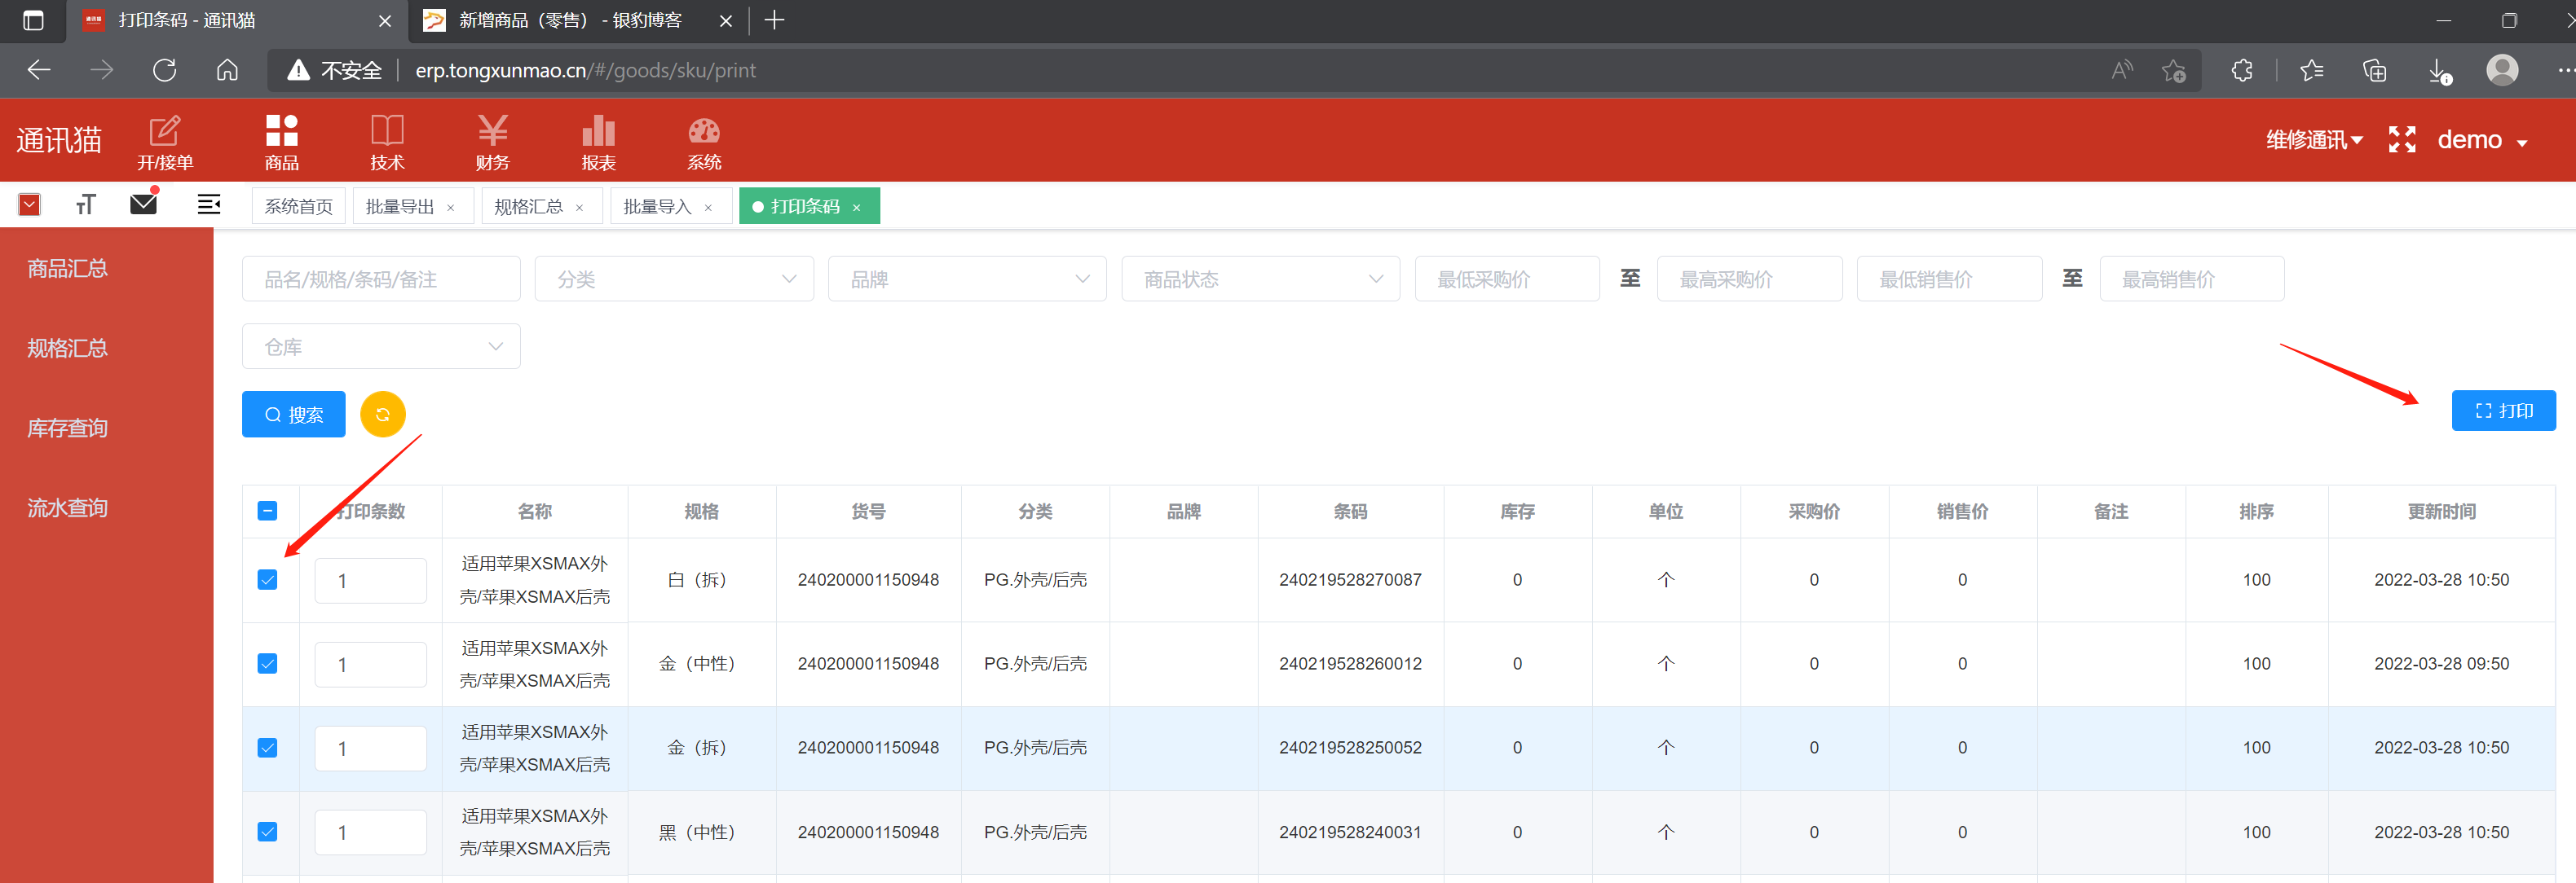Click the font size icon
Viewport: 2576px width, 883px height.
click(x=86, y=204)
